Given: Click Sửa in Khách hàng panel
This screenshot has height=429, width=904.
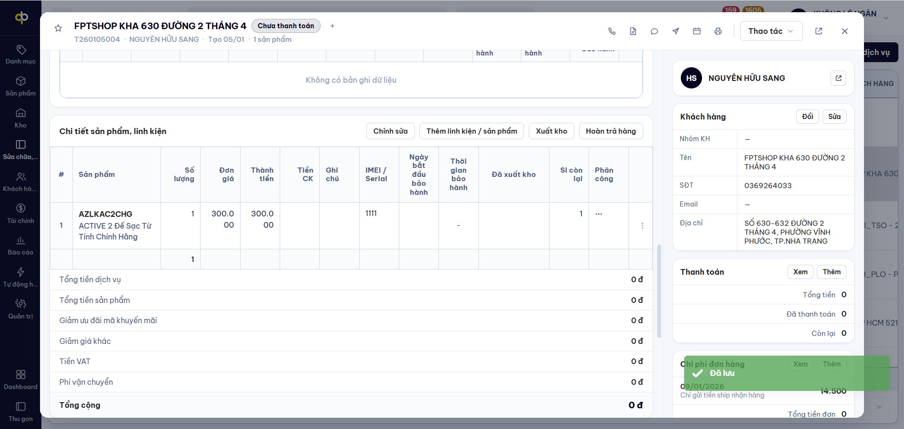Looking at the screenshot, I should click(834, 117).
